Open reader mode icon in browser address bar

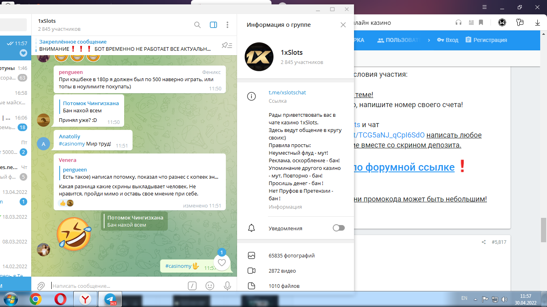click(x=471, y=23)
